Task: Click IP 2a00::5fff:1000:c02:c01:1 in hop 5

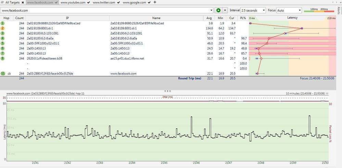Action: click(43, 43)
